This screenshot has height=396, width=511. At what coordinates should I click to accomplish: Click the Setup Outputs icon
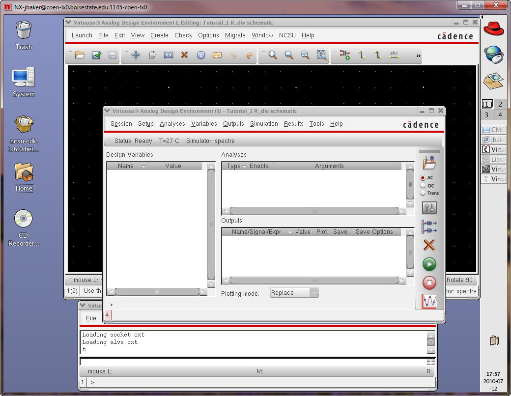[429, 226]
